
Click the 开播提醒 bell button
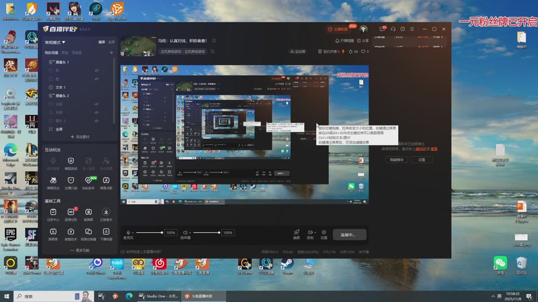[x=344, y=40]
